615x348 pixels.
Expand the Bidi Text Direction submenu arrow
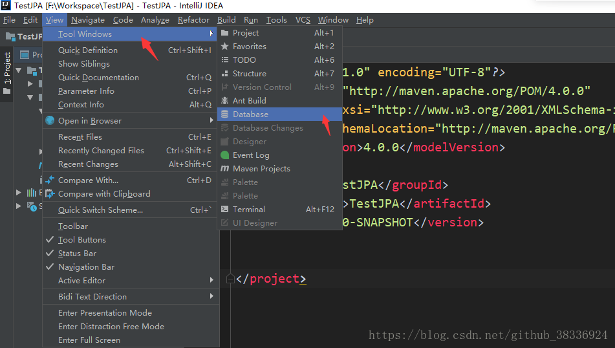click(211, 296)
